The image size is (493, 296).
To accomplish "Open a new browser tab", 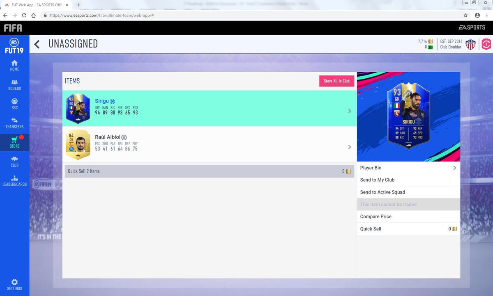I will tap(78, 5).
